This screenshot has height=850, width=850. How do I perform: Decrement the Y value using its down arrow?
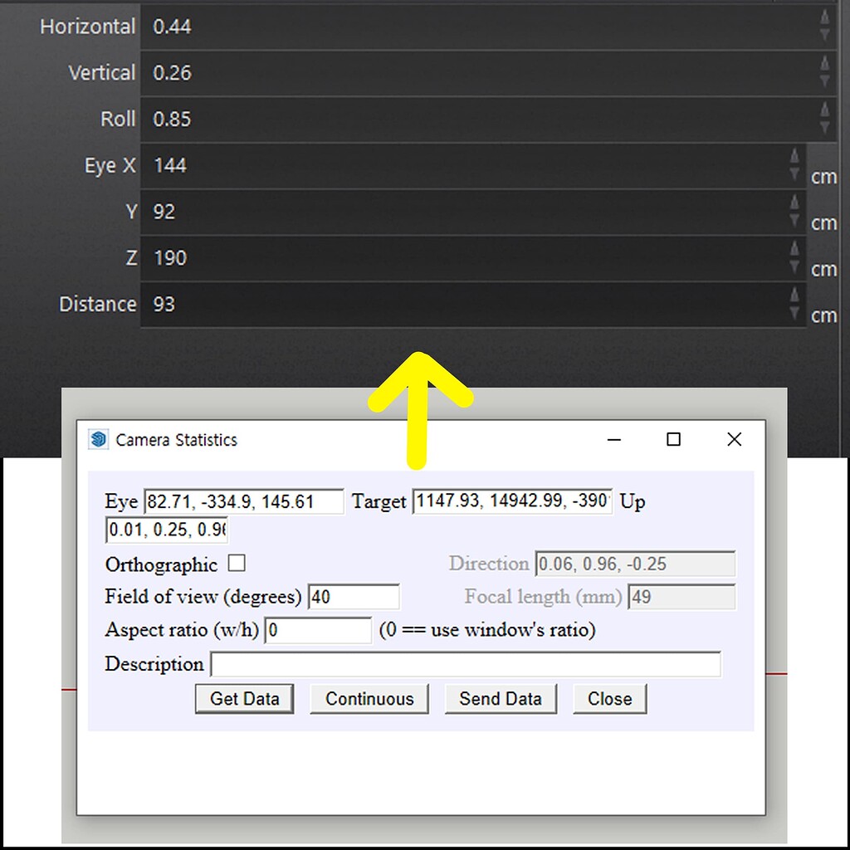[x=794, y=217]
